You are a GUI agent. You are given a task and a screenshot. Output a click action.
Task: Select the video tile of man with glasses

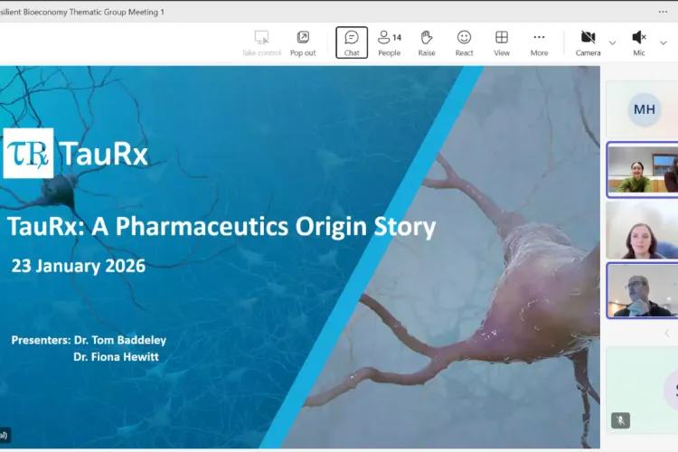(643, 290)
